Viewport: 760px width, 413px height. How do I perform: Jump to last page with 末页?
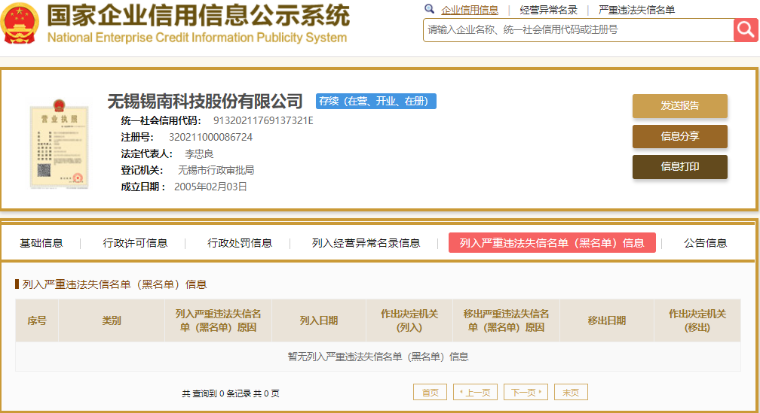(571, 392)
